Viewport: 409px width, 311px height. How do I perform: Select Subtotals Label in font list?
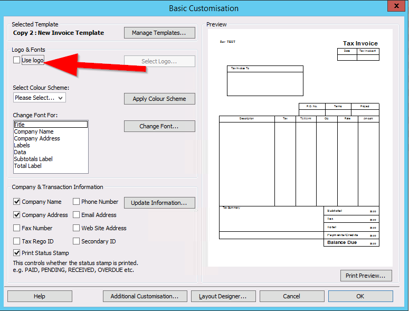[x=51, y=159]
